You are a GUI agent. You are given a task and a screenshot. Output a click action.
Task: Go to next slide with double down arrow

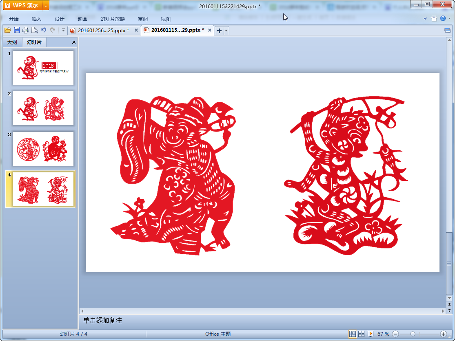(x=449, y=310)
